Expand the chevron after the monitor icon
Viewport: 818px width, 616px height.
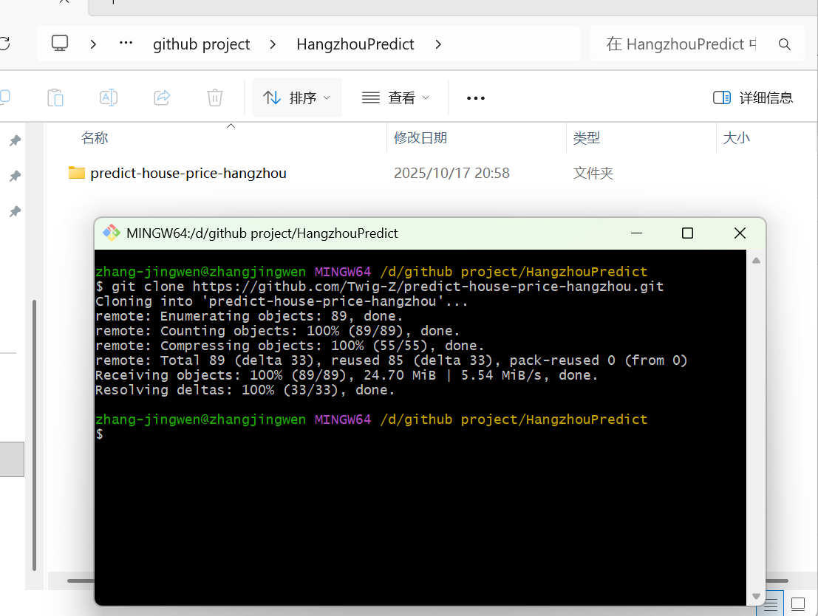click(x=93, y=44)
